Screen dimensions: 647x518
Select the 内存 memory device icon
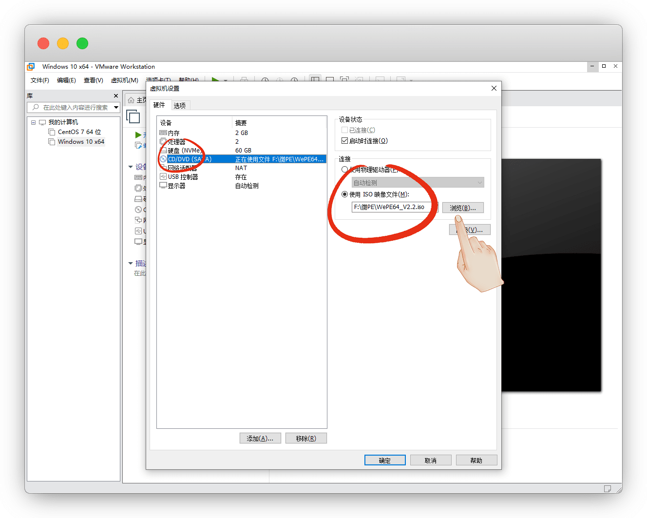(x=163, y=133)
